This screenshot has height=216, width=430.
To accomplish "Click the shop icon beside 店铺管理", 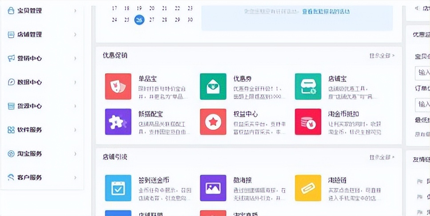I will pyautogui.click(x=11, y=35).
